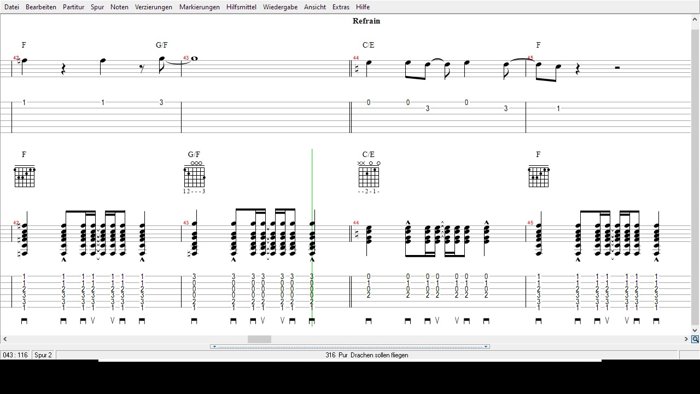Expand the right arrow of the bottom panel divider
Screen dimensions: 700x394
click(x=486, y=346)
